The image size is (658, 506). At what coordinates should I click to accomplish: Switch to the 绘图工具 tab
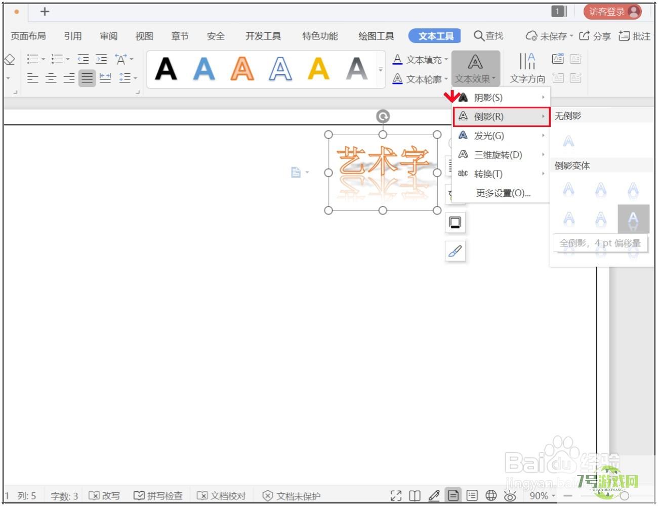376,36
